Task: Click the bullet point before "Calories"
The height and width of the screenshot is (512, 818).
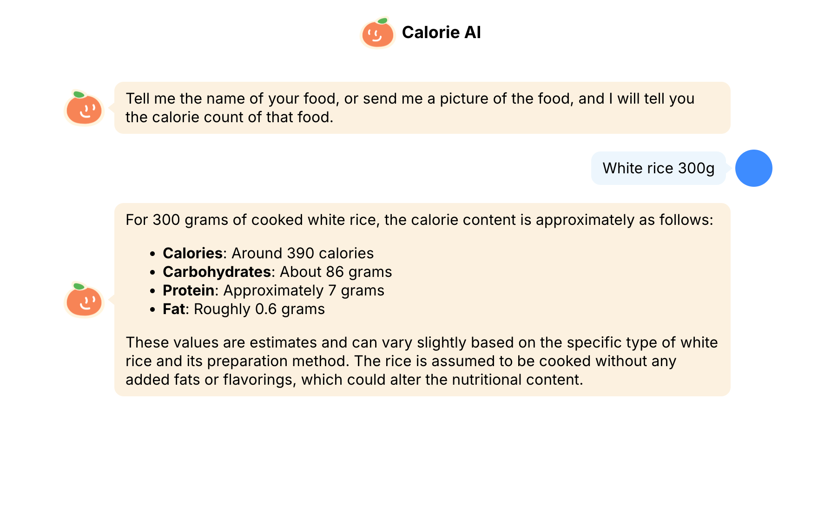Action: point(152,254)
